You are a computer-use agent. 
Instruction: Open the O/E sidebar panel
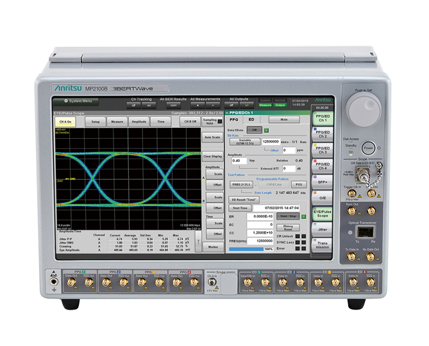click(x=322, y=198)
